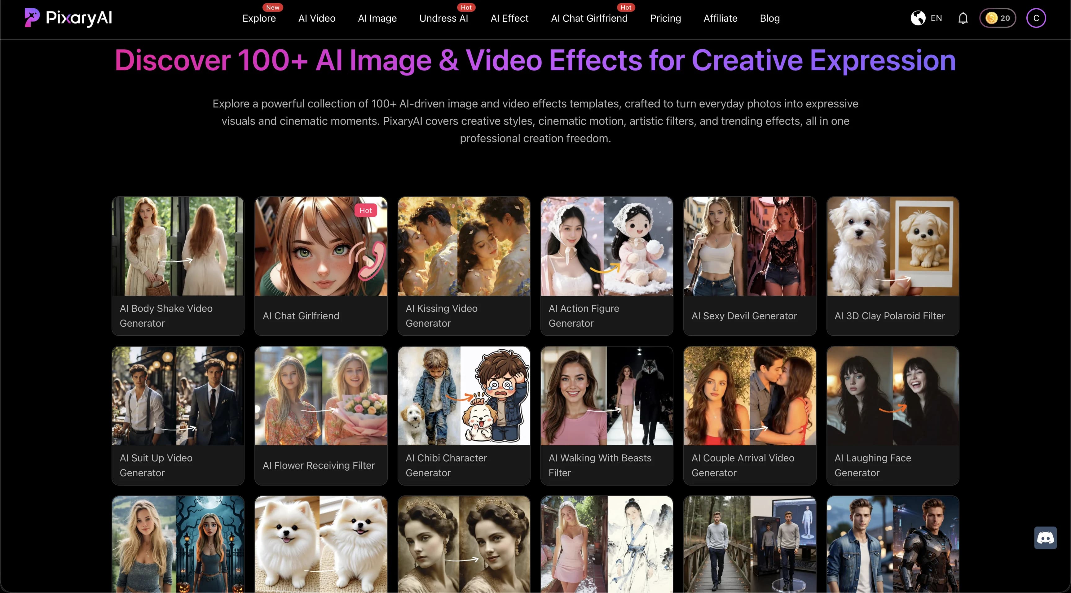Open AI Sexy Devil Generator thumbnail

(x=750, y=246)
